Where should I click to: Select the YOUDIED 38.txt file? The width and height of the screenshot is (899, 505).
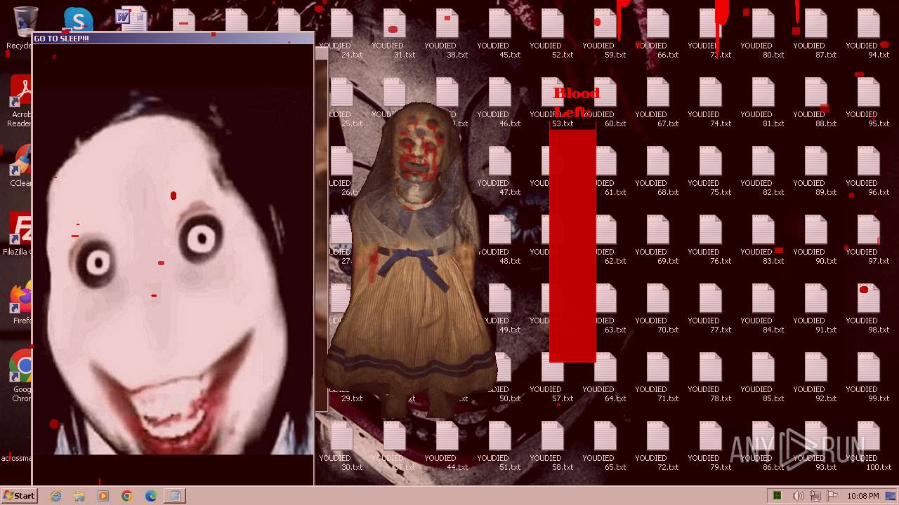click(x=447, y=34)
